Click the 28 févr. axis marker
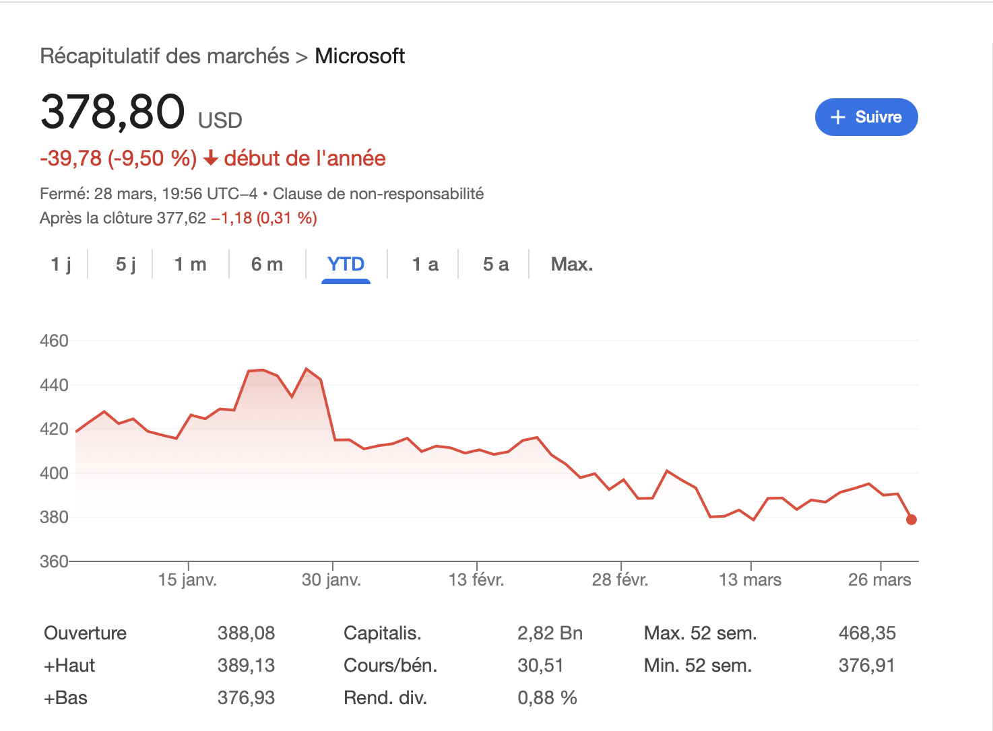The height and width of the screenshot is (731, 993). click(x=620, y=580)
